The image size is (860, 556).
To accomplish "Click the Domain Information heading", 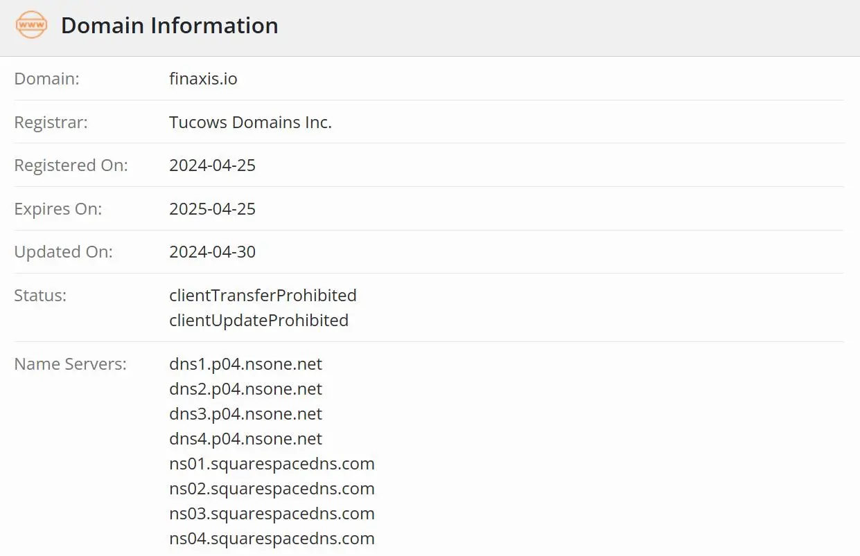I will coord(170,26).
